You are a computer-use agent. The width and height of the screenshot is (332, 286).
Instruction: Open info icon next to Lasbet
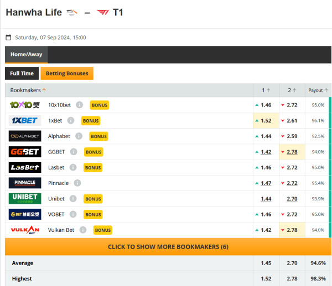click(73, 167)
